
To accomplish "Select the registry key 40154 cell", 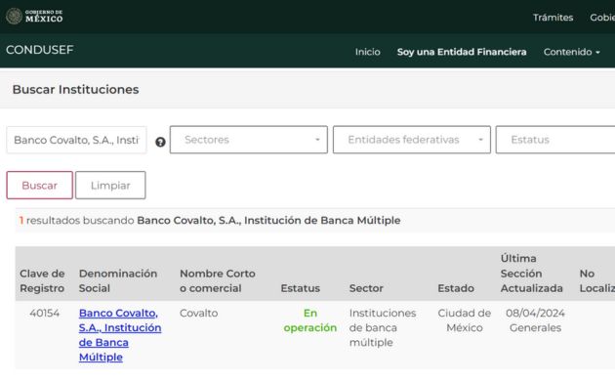I will click(x=44, y=314).
